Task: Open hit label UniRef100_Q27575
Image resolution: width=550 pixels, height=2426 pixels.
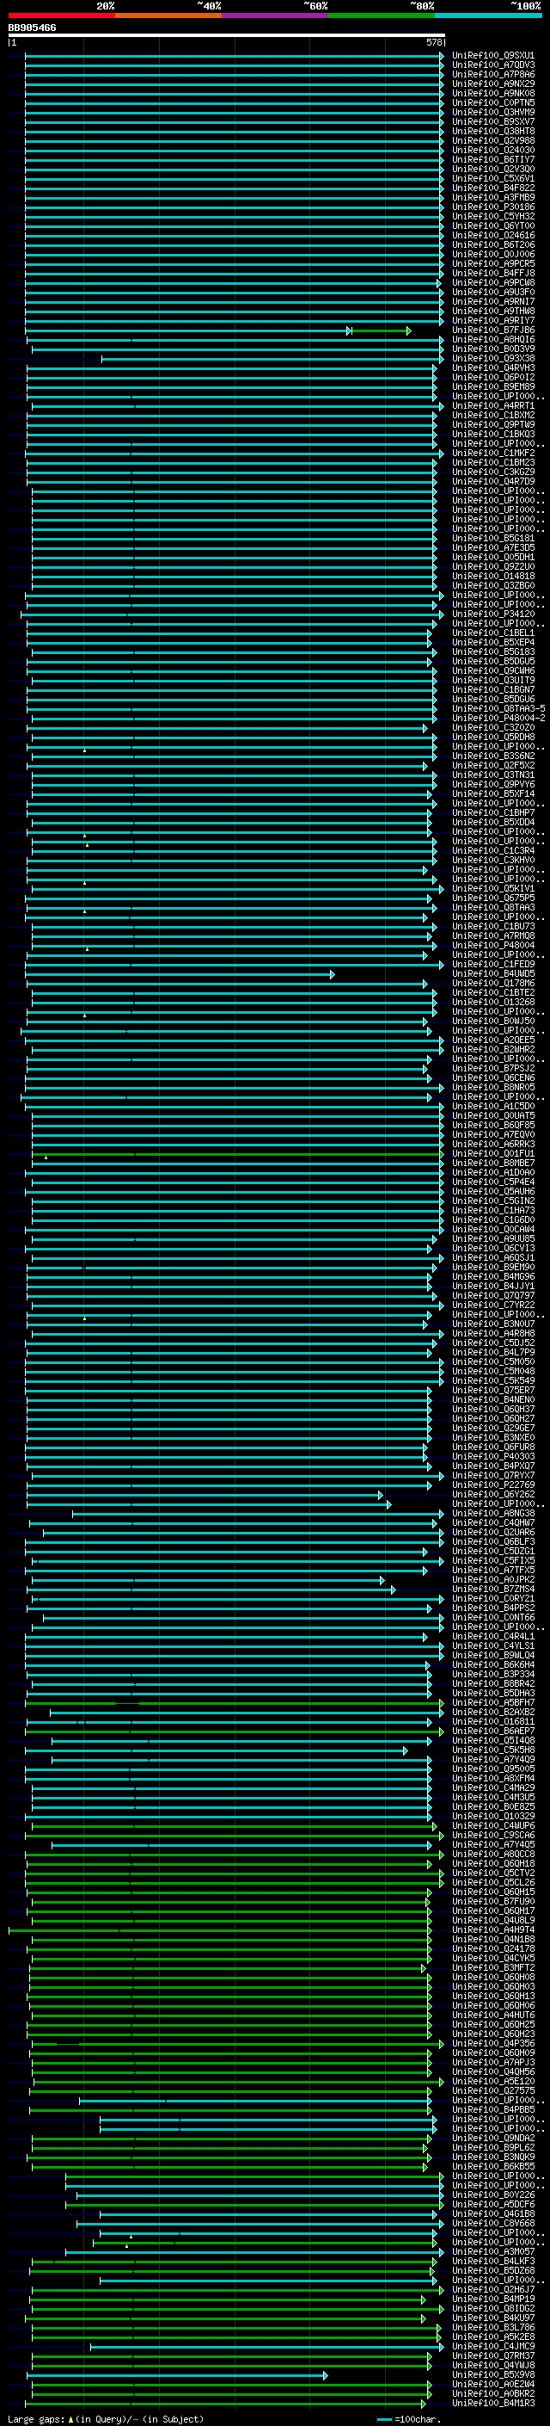Action: point(492,2090)
